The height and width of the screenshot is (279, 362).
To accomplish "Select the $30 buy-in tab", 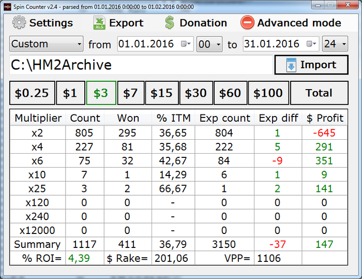I will pos(196,93).
